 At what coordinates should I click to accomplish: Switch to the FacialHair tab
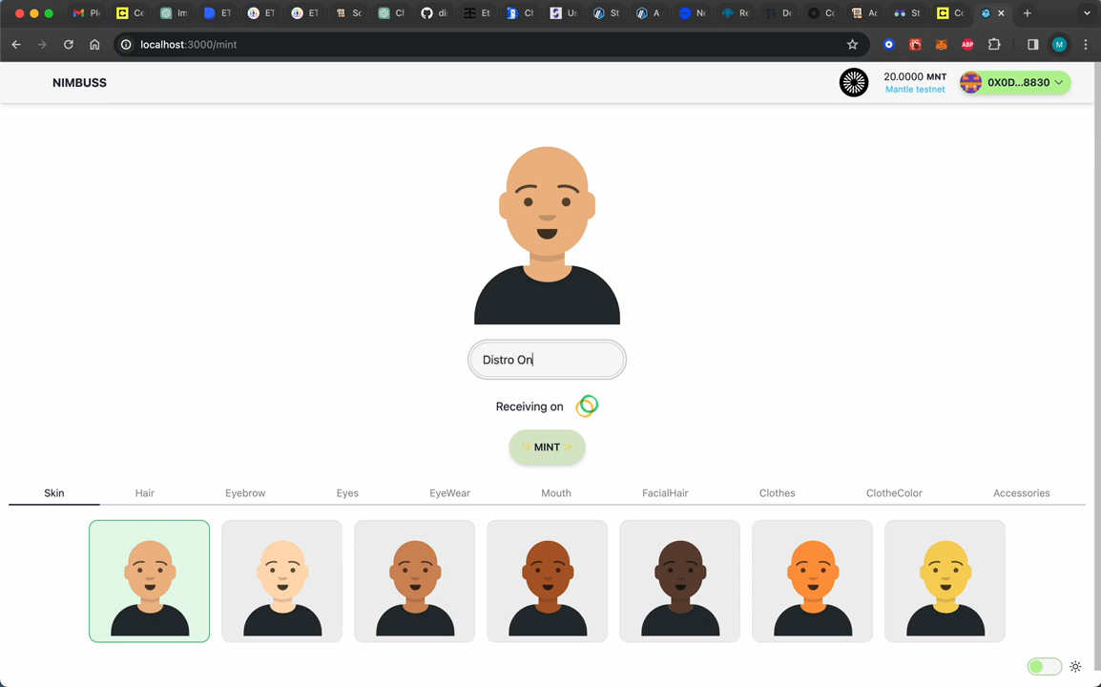[665, 493]
